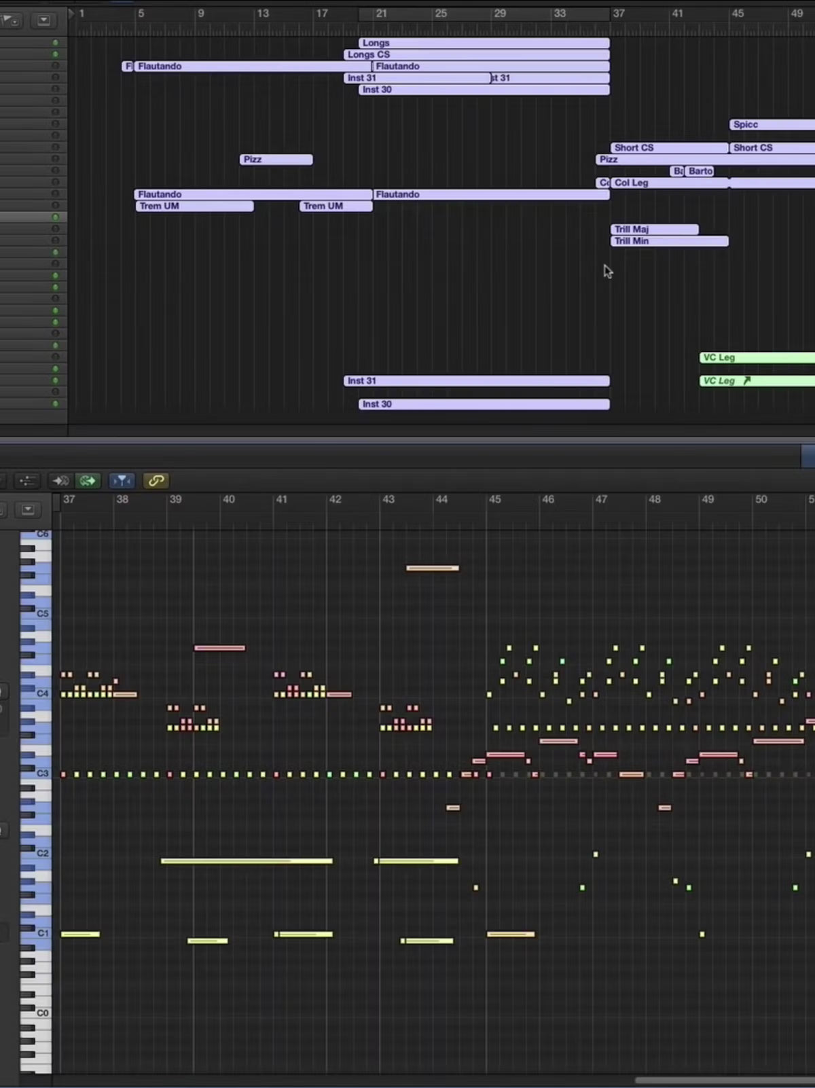Click the horizontal scrollbar at piano roll bottom
The width and height of the screenshot is (815, 1088).
(724, 1080)
